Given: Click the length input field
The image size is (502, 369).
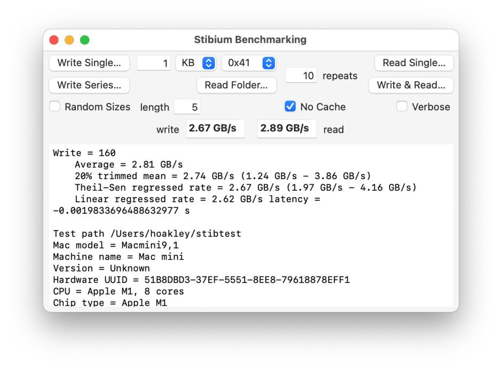Looking at the screenshot, I should (187, 107).
